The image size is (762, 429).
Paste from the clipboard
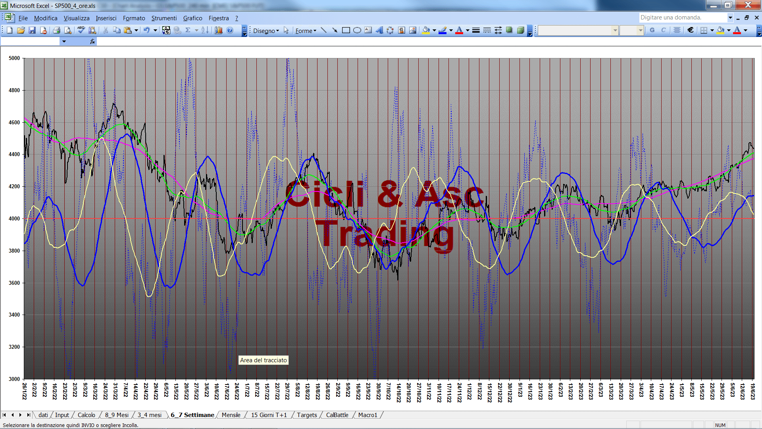tap(128, 30)
